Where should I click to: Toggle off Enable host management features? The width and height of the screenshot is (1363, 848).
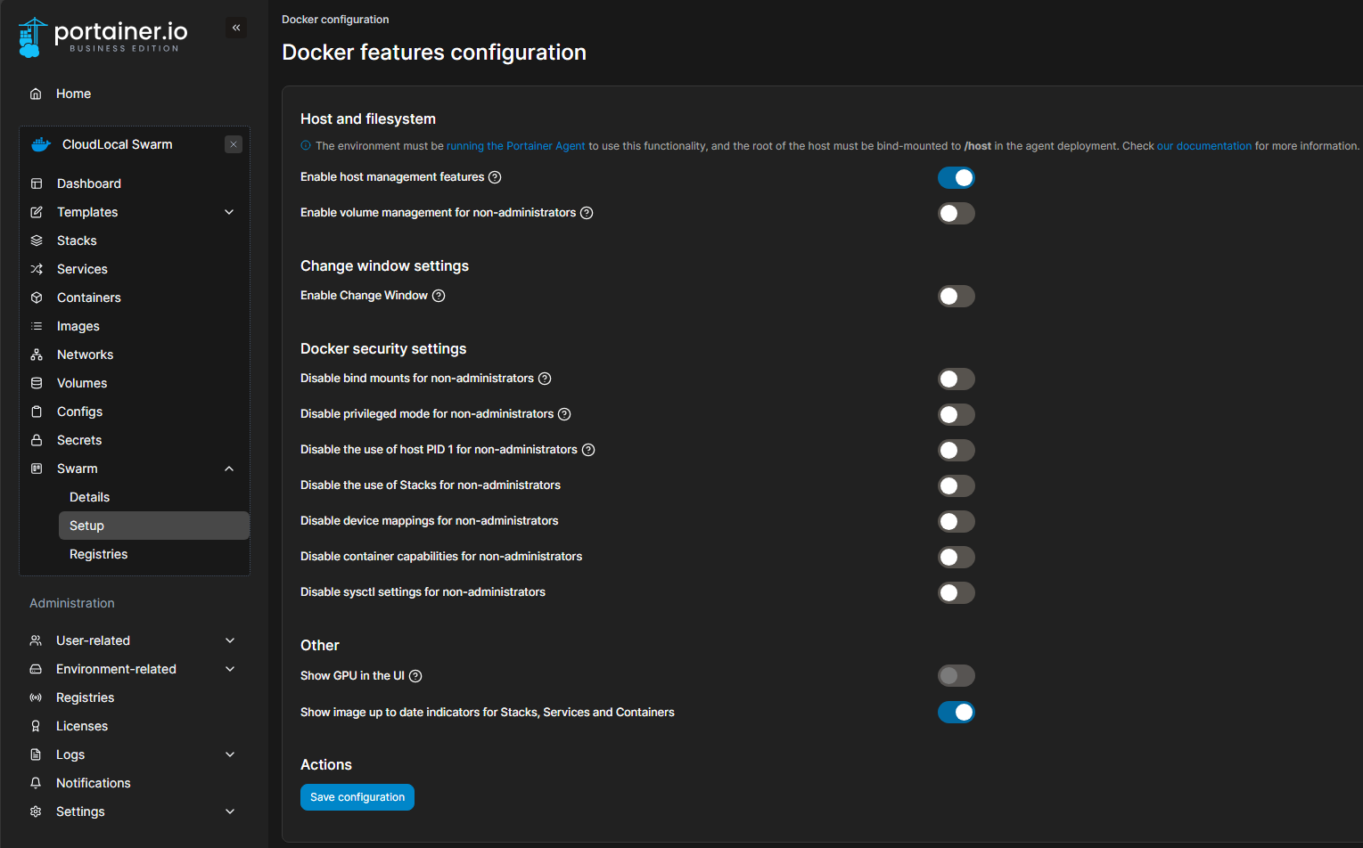click(956, 178)
